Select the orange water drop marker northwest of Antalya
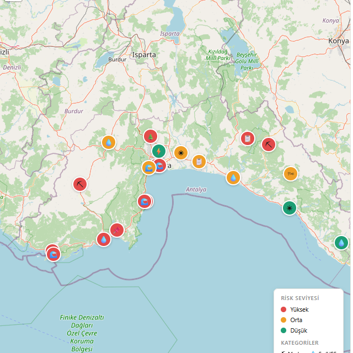The image size is (353, 353). (109, 142)
